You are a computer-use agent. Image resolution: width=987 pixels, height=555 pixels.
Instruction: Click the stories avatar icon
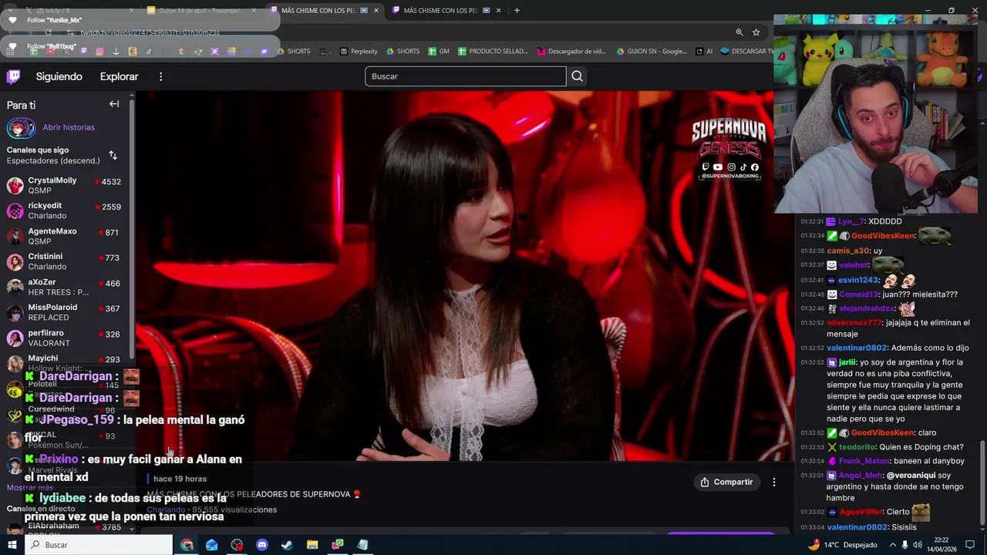coord(21,128)
